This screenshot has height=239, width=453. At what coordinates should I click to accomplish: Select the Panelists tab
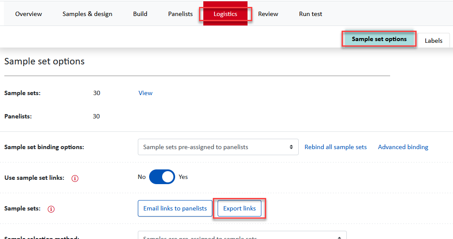coord(180,14)
